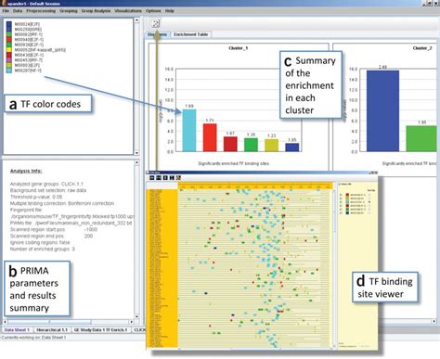
Task: Select the Data Sheet 1 bottom tab
Action: click(17, 330)
